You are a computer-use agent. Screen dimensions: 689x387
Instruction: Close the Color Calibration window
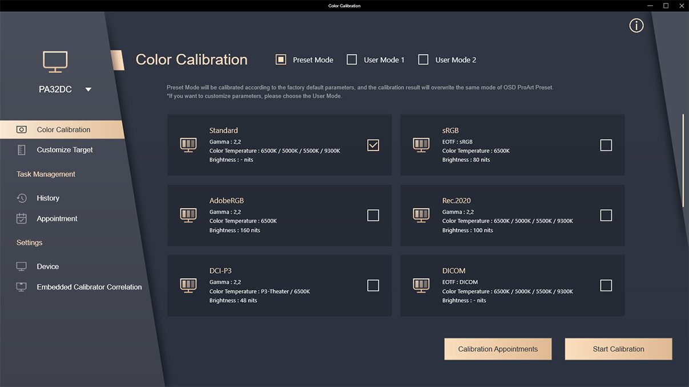[x=680, y=6]
